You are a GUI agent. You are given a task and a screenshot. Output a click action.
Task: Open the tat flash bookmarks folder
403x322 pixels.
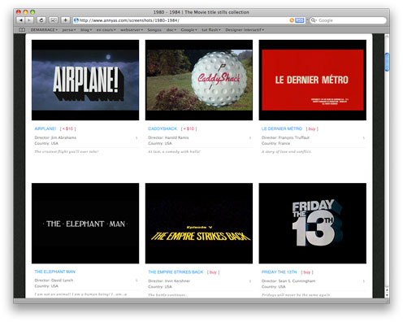click(211, 30)
